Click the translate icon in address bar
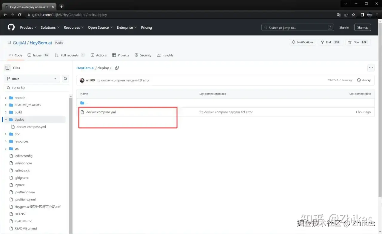This screenshot has height=234, width=382. 339,15
